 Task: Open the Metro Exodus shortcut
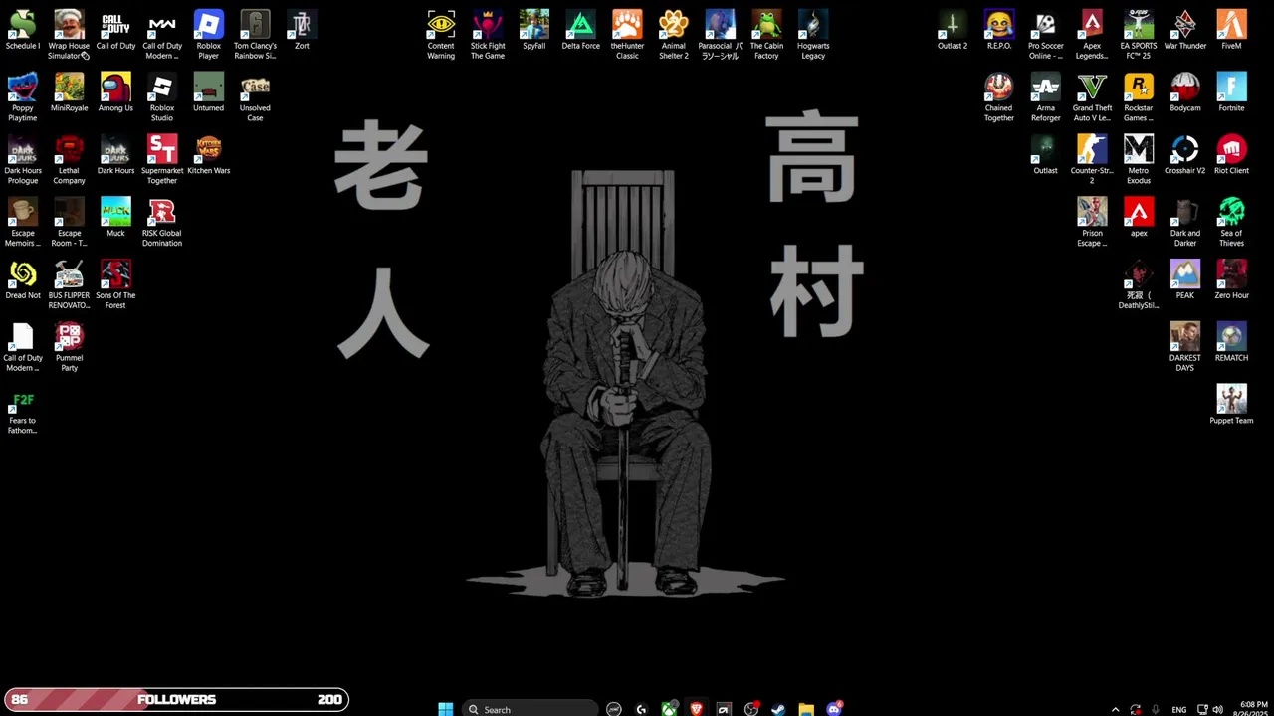tap(1139, 160)
